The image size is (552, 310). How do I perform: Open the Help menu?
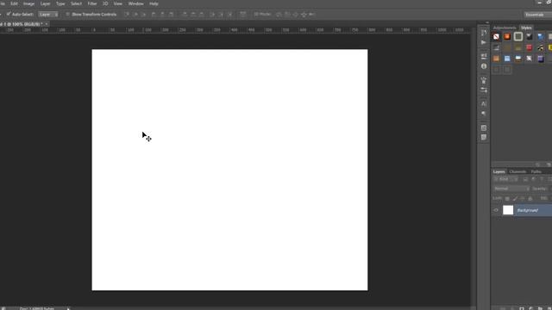pos(154,3)
